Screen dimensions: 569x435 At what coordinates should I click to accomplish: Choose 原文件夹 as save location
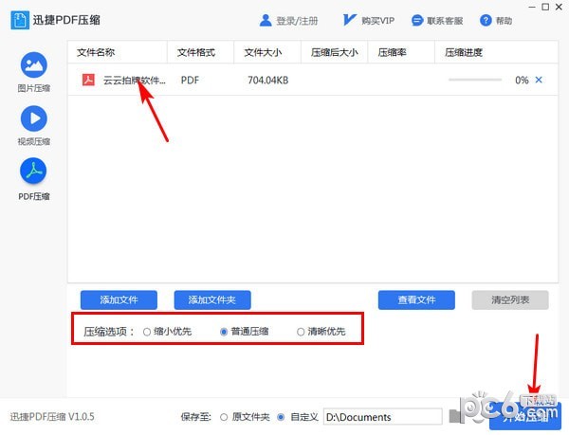pyautogui.click(x=245, y=417)
